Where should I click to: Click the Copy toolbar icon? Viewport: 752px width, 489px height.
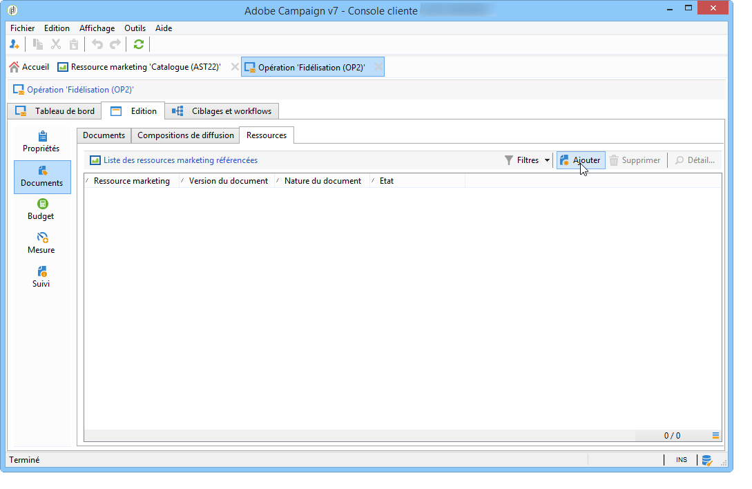[x=38, y=45]
